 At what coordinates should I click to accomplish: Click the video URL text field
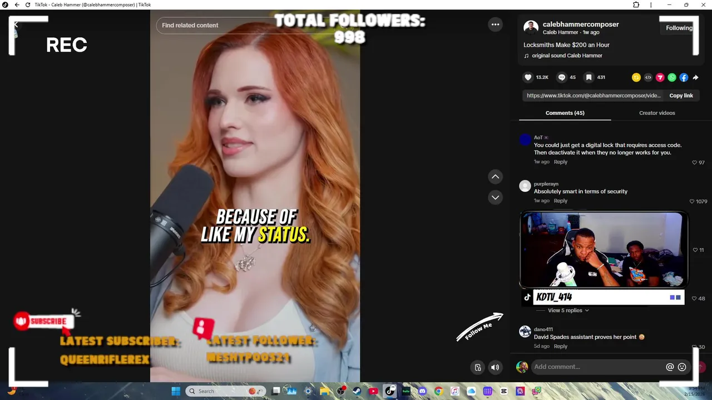tap(594, 96)
